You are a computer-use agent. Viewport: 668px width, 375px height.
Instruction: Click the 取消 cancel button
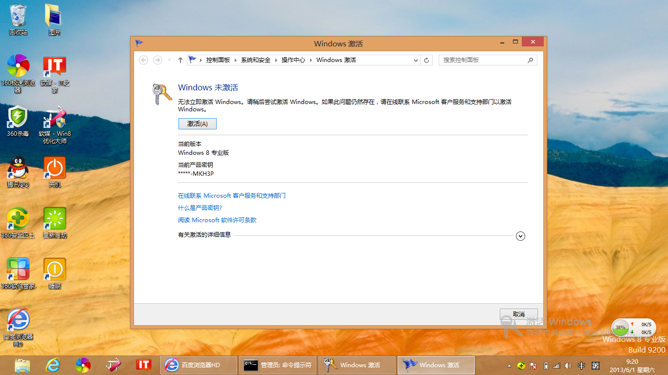(518, 314)
